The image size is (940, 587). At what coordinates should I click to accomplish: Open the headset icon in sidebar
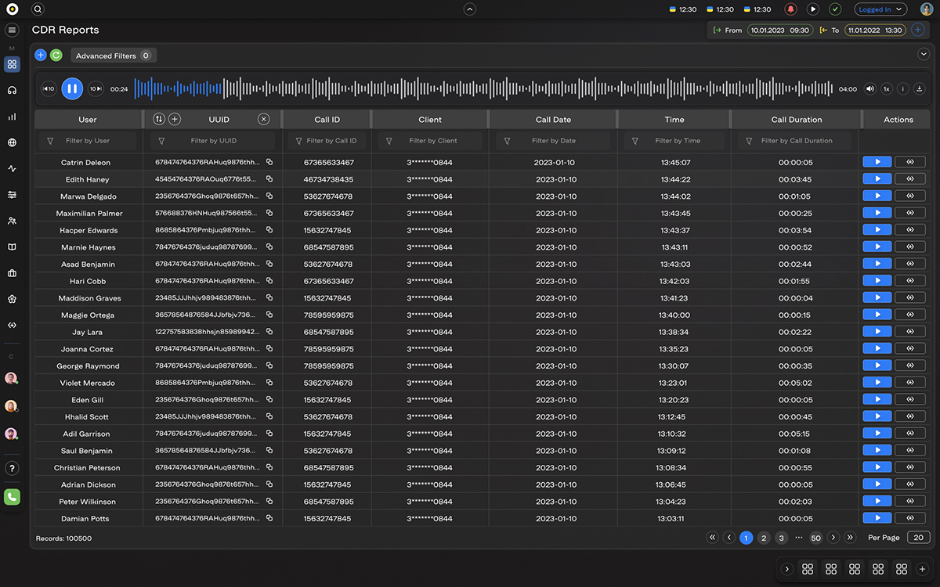click(12, 91)
